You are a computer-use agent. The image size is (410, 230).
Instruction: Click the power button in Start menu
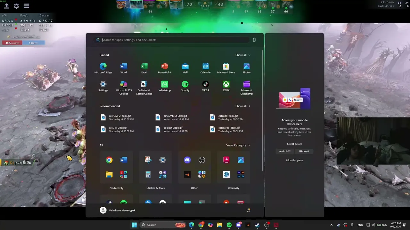[248, 210]
